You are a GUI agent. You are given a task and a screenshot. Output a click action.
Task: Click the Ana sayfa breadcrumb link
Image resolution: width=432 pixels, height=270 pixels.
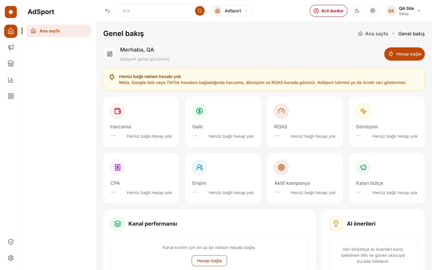click(373, 34)
